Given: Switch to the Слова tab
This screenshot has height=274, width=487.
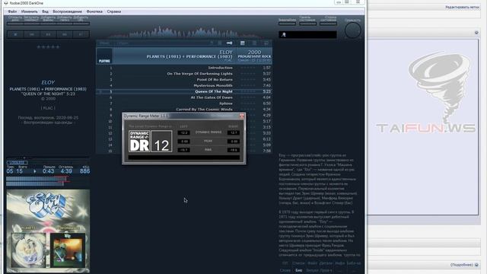Looking at the screenshot, I should (x=285, y=270).
